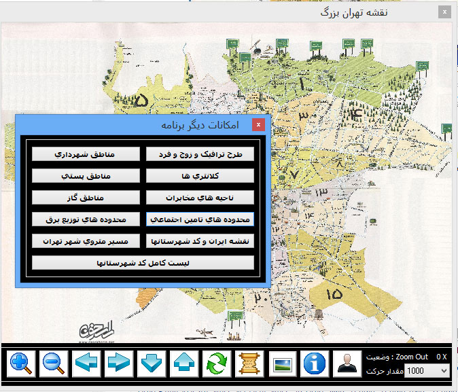Move map with the up arrow icon

184,363
